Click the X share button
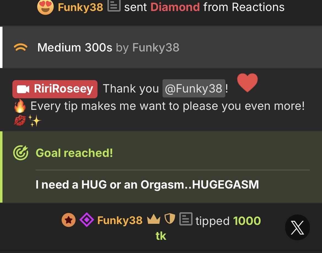This screenshot has height=253, width=322. point(297,227)
